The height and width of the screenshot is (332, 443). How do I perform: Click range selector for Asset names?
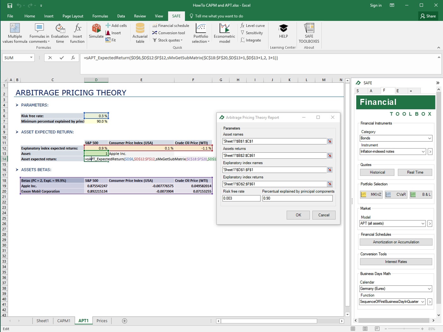pos(330,141)
